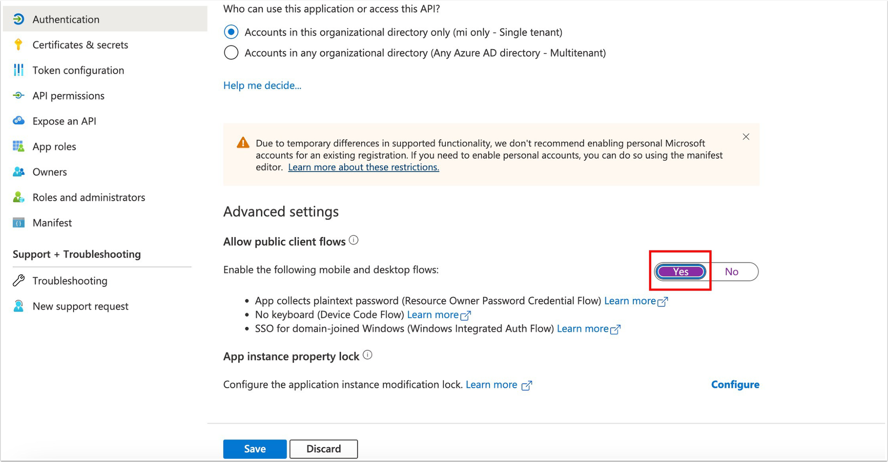Select the single tenant accounts radio option
The image size is (888, 462).
click(231, 32)
